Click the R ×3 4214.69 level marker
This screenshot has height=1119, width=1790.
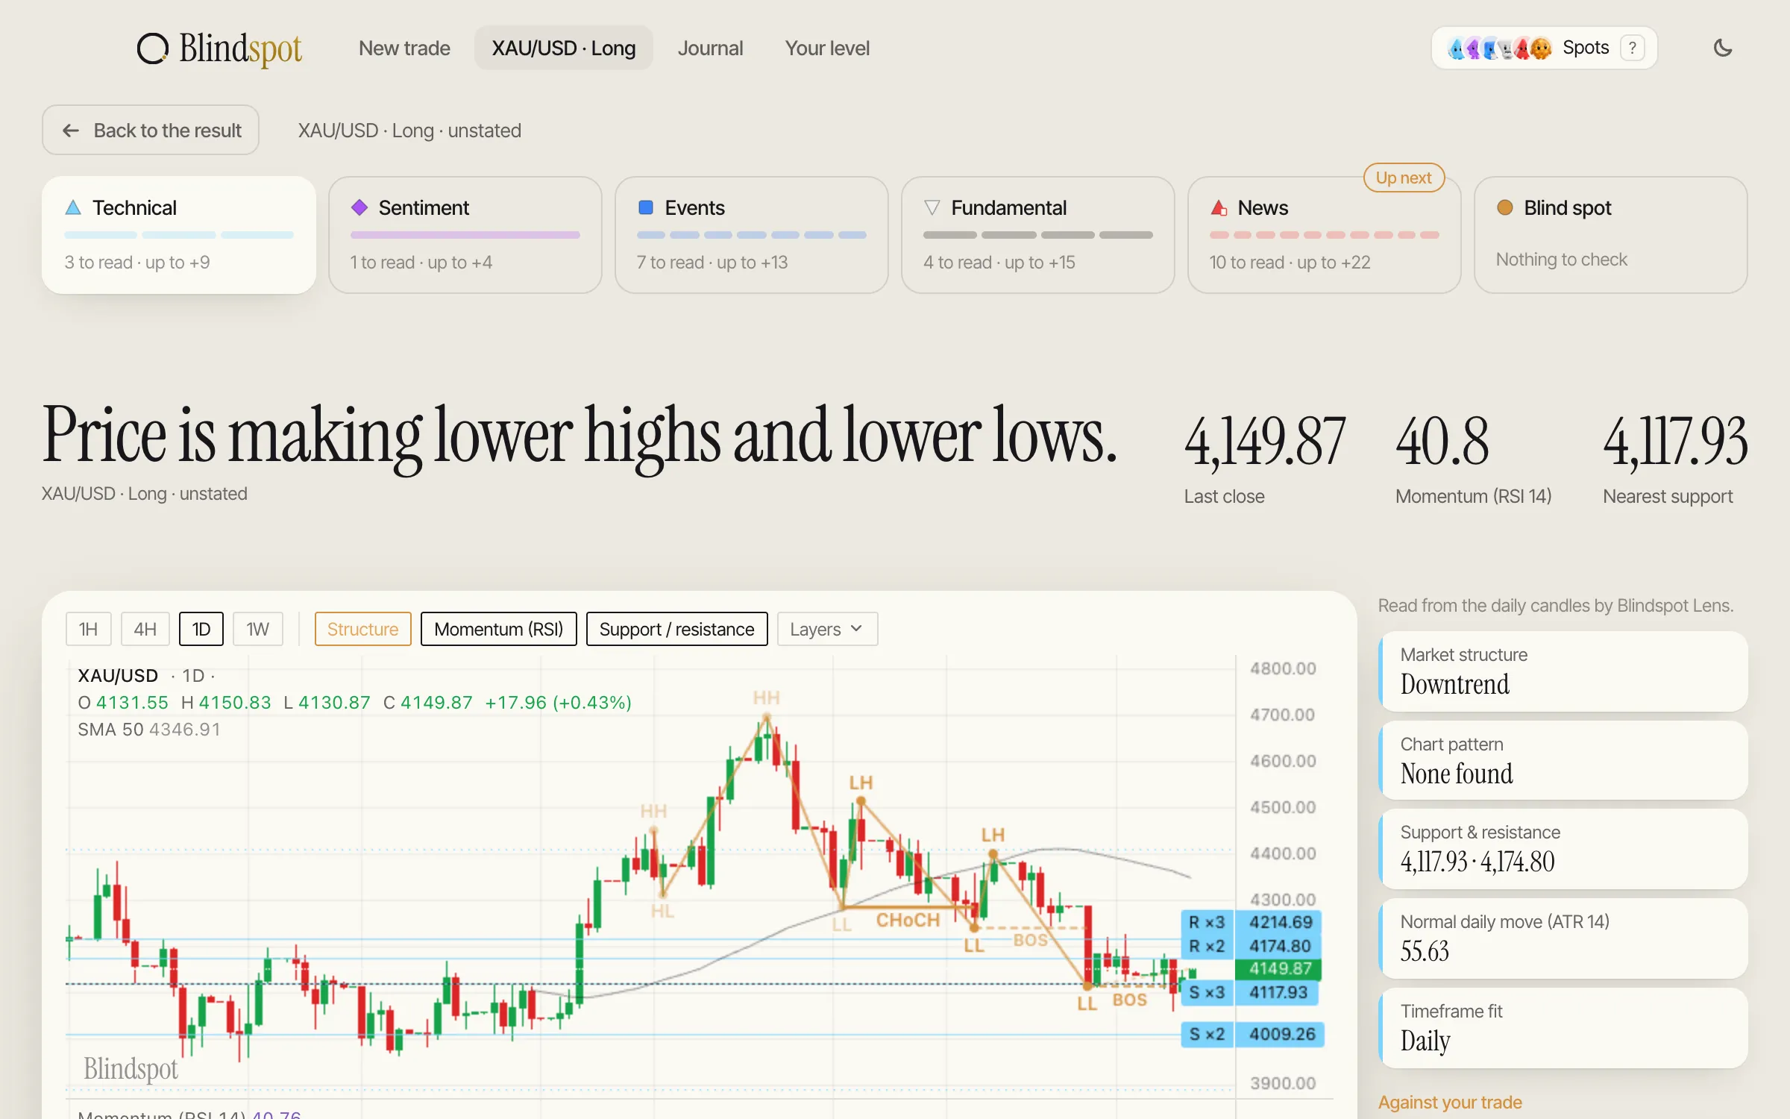click(1251, 922)
